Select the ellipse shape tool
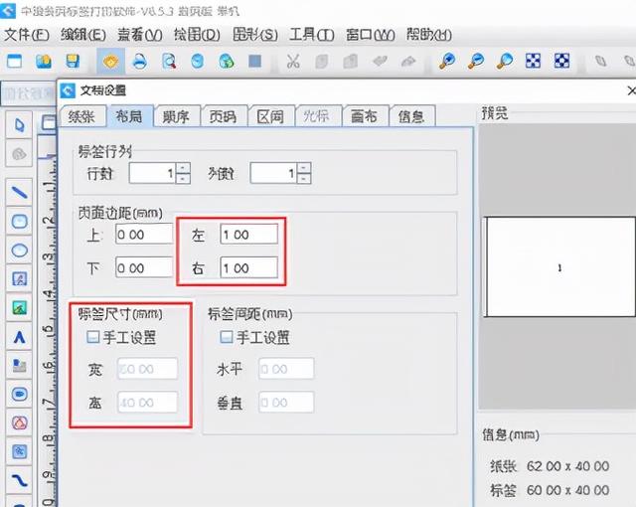The image size is (636, 507). (20, 251)
